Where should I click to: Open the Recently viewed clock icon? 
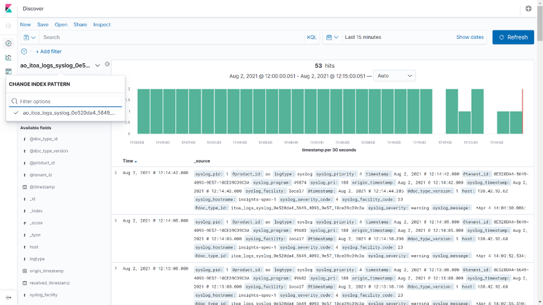click(x=8, y=26)
